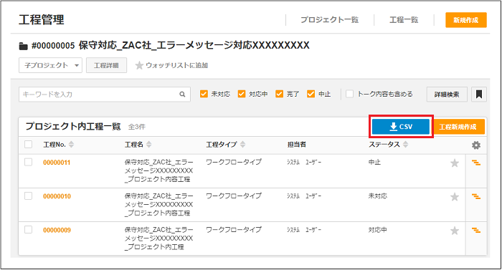Star the process 00000011 row
This screenshot has width=502, height=270.
pos(455,163)
